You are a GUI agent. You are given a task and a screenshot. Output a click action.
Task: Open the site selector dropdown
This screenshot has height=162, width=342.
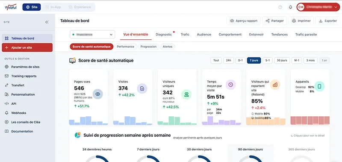pyautogui.click(x=92, y=35)
